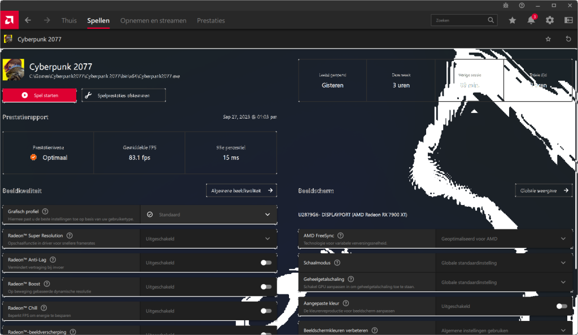The height and width of the screenshot is (335, 578).
Task: Click the bug report icon
Action: [506, 6]
